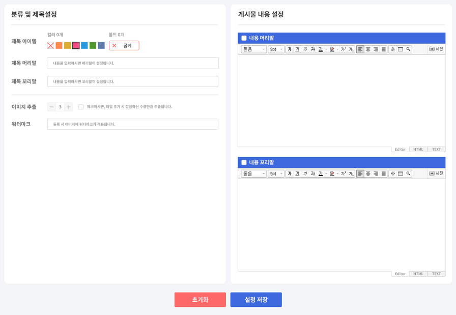Switch to HTML tab in 내용 머리말 editor
Image resolution: width=456 pixels, height=315 pixels.
(418, 150)
